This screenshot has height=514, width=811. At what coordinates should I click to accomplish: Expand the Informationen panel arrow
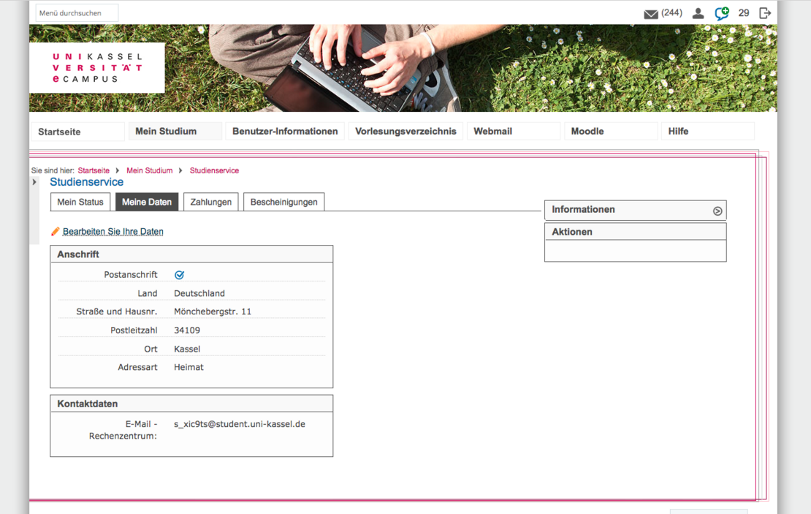click(x=717, y=211)
